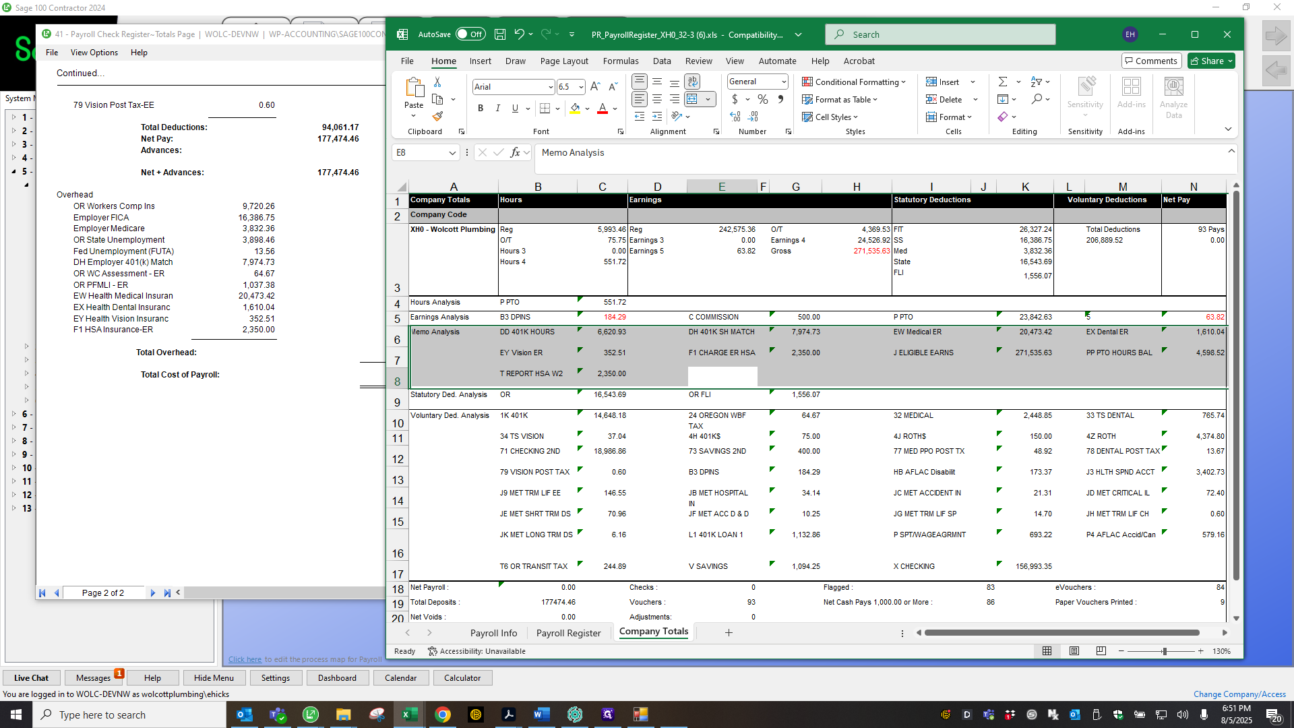This screenshot has height=728, width=1294.
Task: Click the Decrease Font Size icon
Action: click(x=613, y=87)
